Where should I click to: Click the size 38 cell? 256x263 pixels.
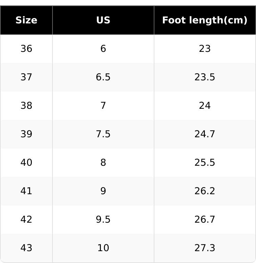[26, 106]
